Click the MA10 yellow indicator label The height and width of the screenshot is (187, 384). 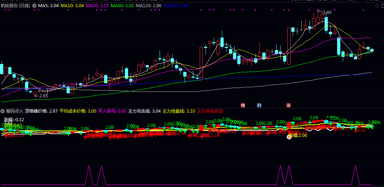(72, 6)
